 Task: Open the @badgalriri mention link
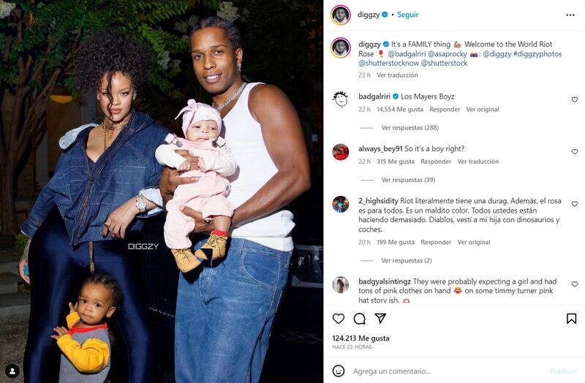(407, 53)
